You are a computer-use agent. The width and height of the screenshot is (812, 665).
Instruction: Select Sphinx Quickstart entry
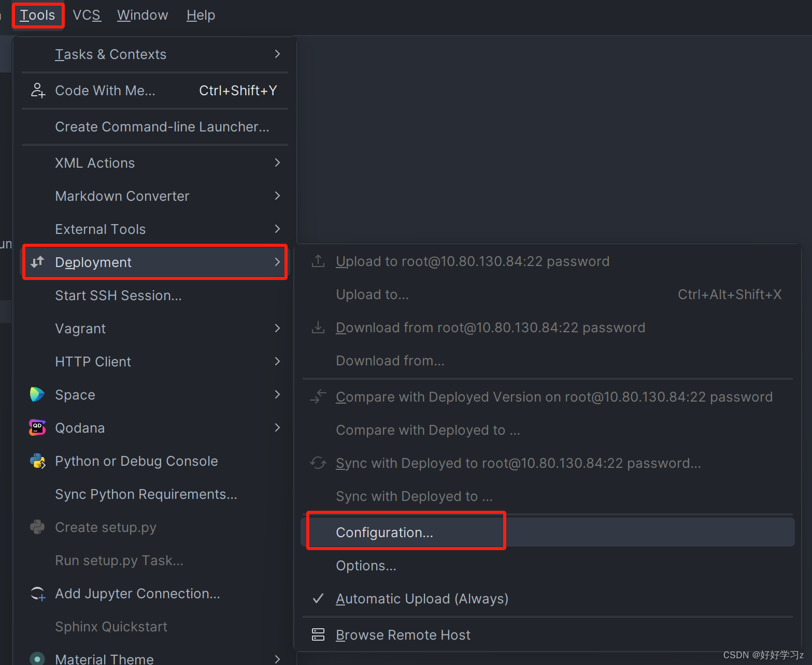pos(154,626)
